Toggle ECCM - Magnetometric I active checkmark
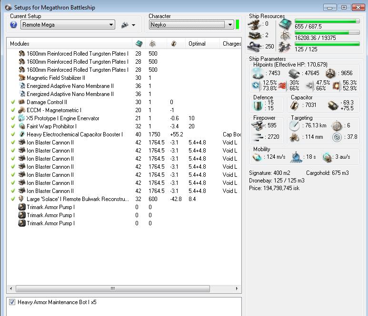Screen dimensions: 368x316 click(x=13, y=110)
